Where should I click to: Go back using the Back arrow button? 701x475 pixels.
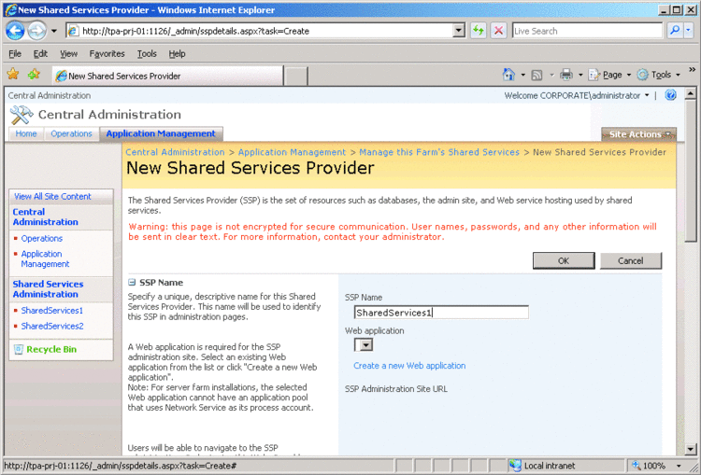click(15, 31)
